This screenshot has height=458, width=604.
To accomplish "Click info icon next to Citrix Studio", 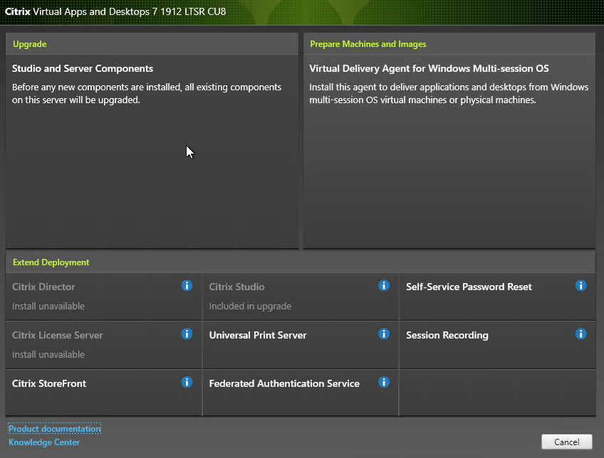I will (x=384, y=286).
